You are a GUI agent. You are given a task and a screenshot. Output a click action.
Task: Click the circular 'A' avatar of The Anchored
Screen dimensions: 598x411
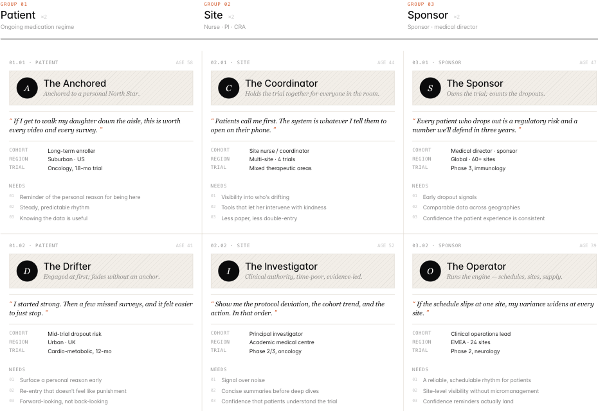tap(27, 88)
